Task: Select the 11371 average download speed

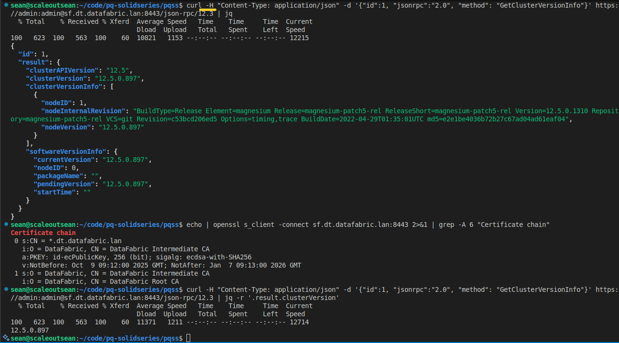Action: pyautogui.click(x=146, y=322)
